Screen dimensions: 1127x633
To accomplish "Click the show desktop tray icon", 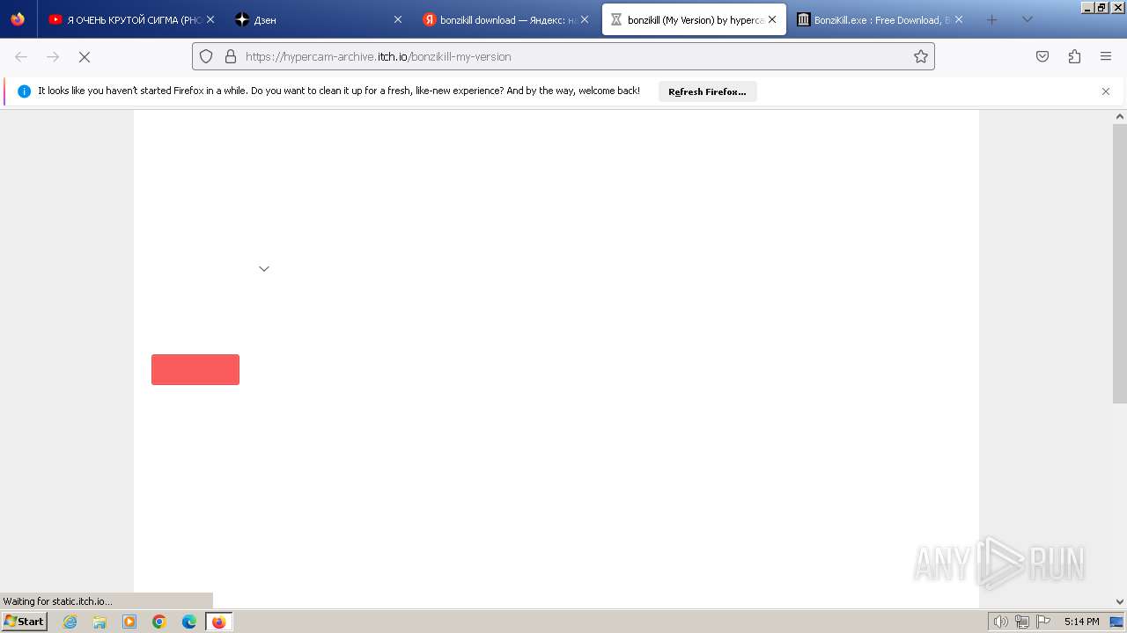I will [x=1116, y=622].
